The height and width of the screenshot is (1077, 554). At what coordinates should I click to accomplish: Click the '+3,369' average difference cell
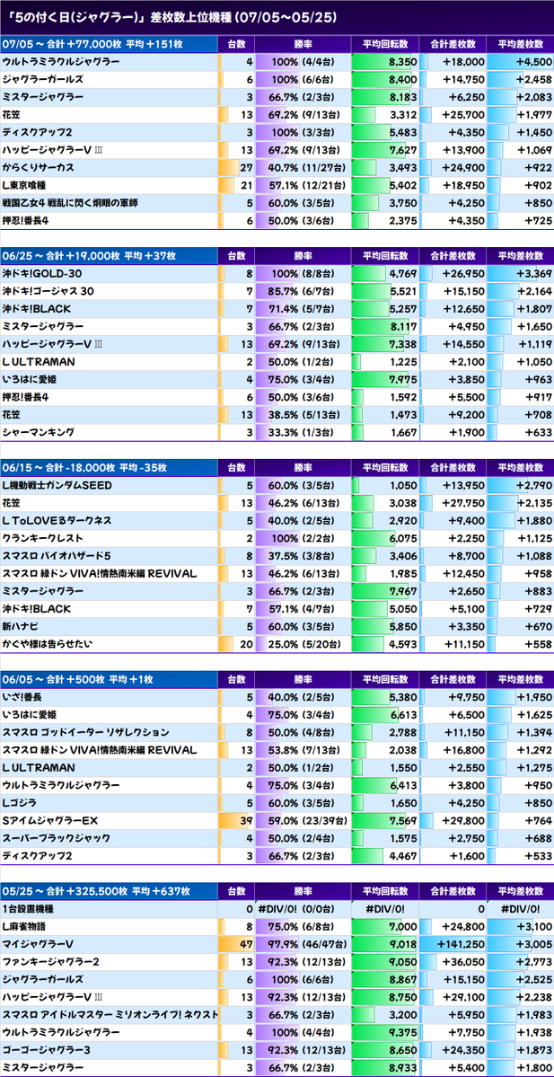521,273
